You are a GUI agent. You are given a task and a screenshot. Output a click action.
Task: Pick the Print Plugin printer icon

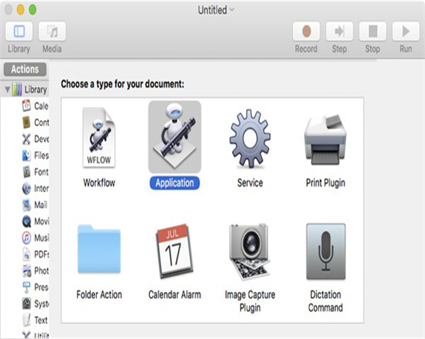click(x=325, y=140)
